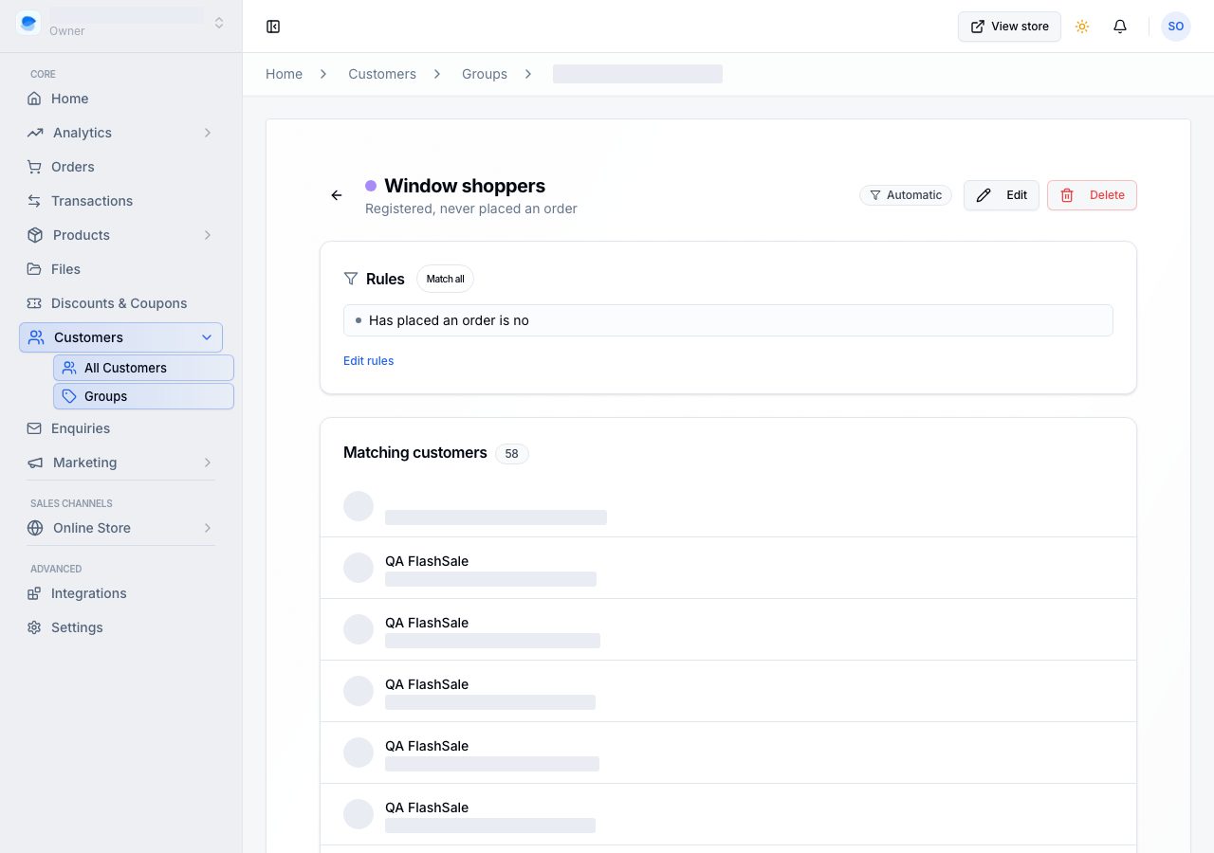Click the All Customers icon
This screenshot has width=1214, height=853.
click(x=69, y=368)
